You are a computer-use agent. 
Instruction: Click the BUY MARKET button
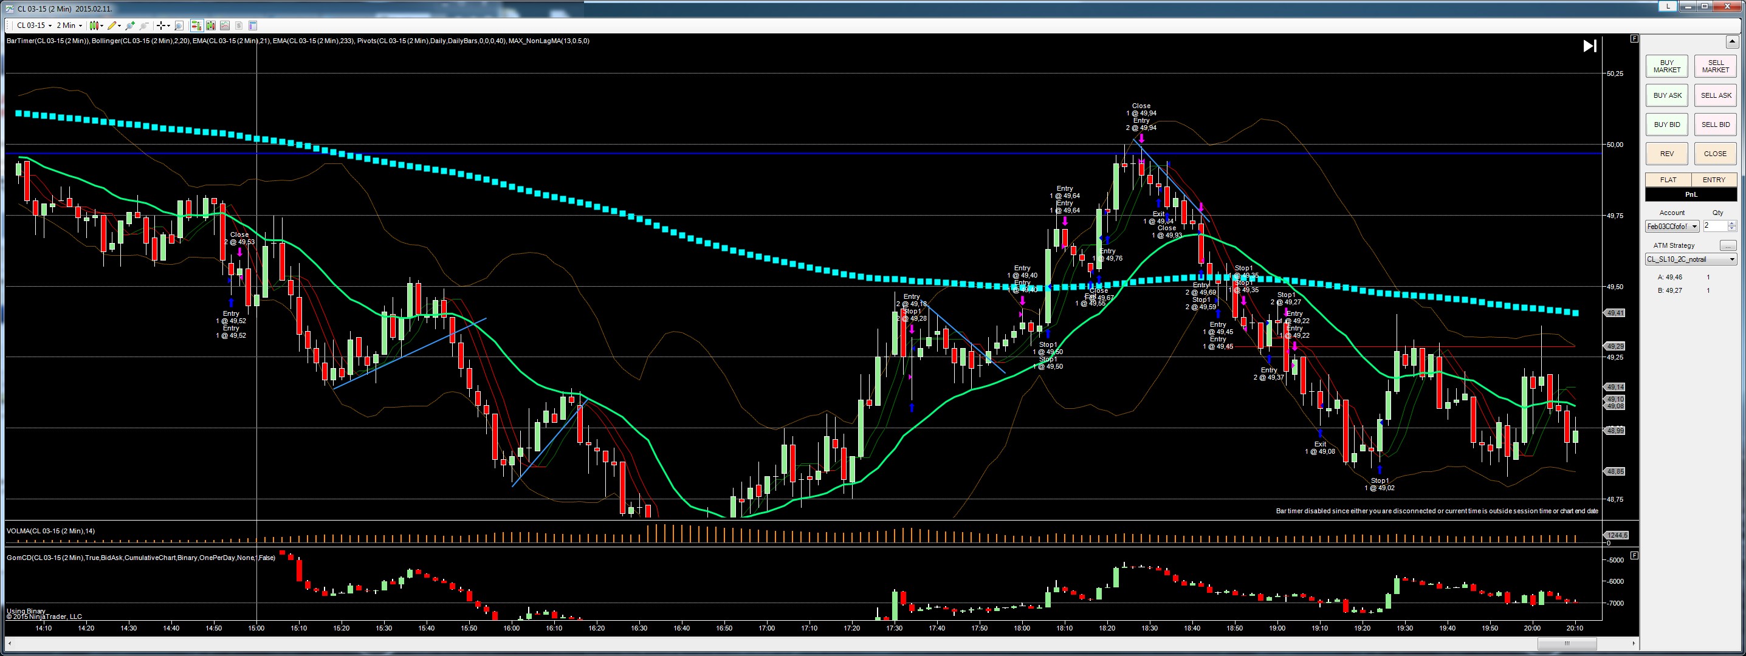coord(1667,66)
